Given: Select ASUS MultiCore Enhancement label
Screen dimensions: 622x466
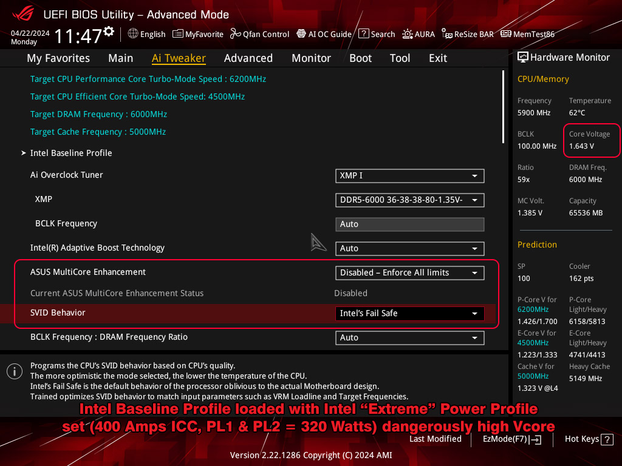Looking at the screenshot, I should click(x=88, y=272).
